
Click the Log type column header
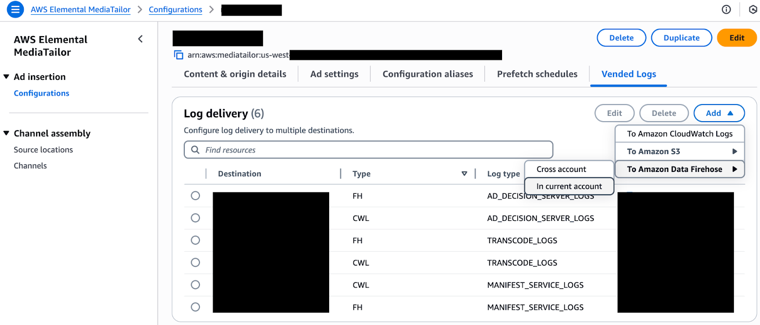pos(503,174)
